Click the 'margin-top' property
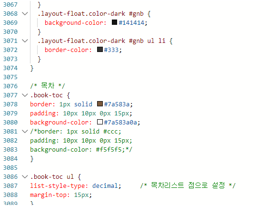278x206 pixels. pyautogui.click(x=50, y=195)
